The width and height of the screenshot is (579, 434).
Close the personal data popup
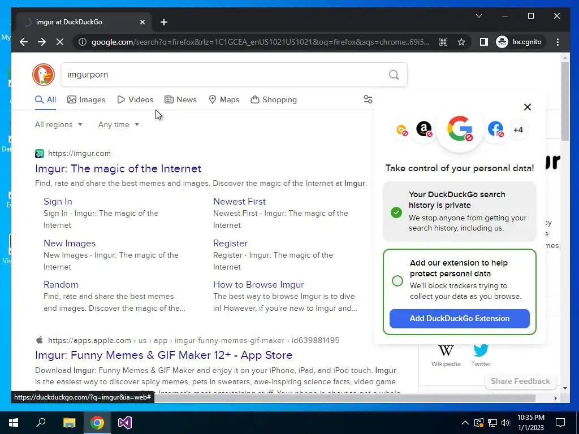[x=528, y=107]
